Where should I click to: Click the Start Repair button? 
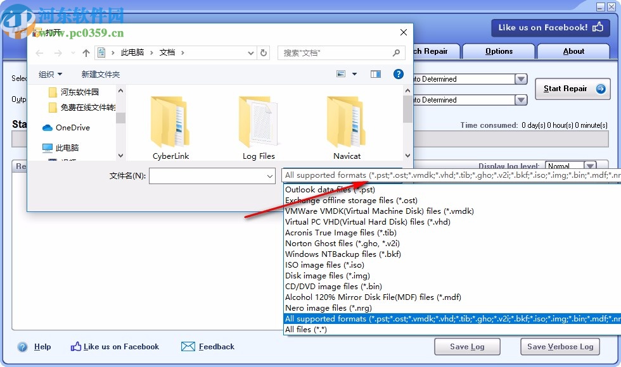(572, 89)
